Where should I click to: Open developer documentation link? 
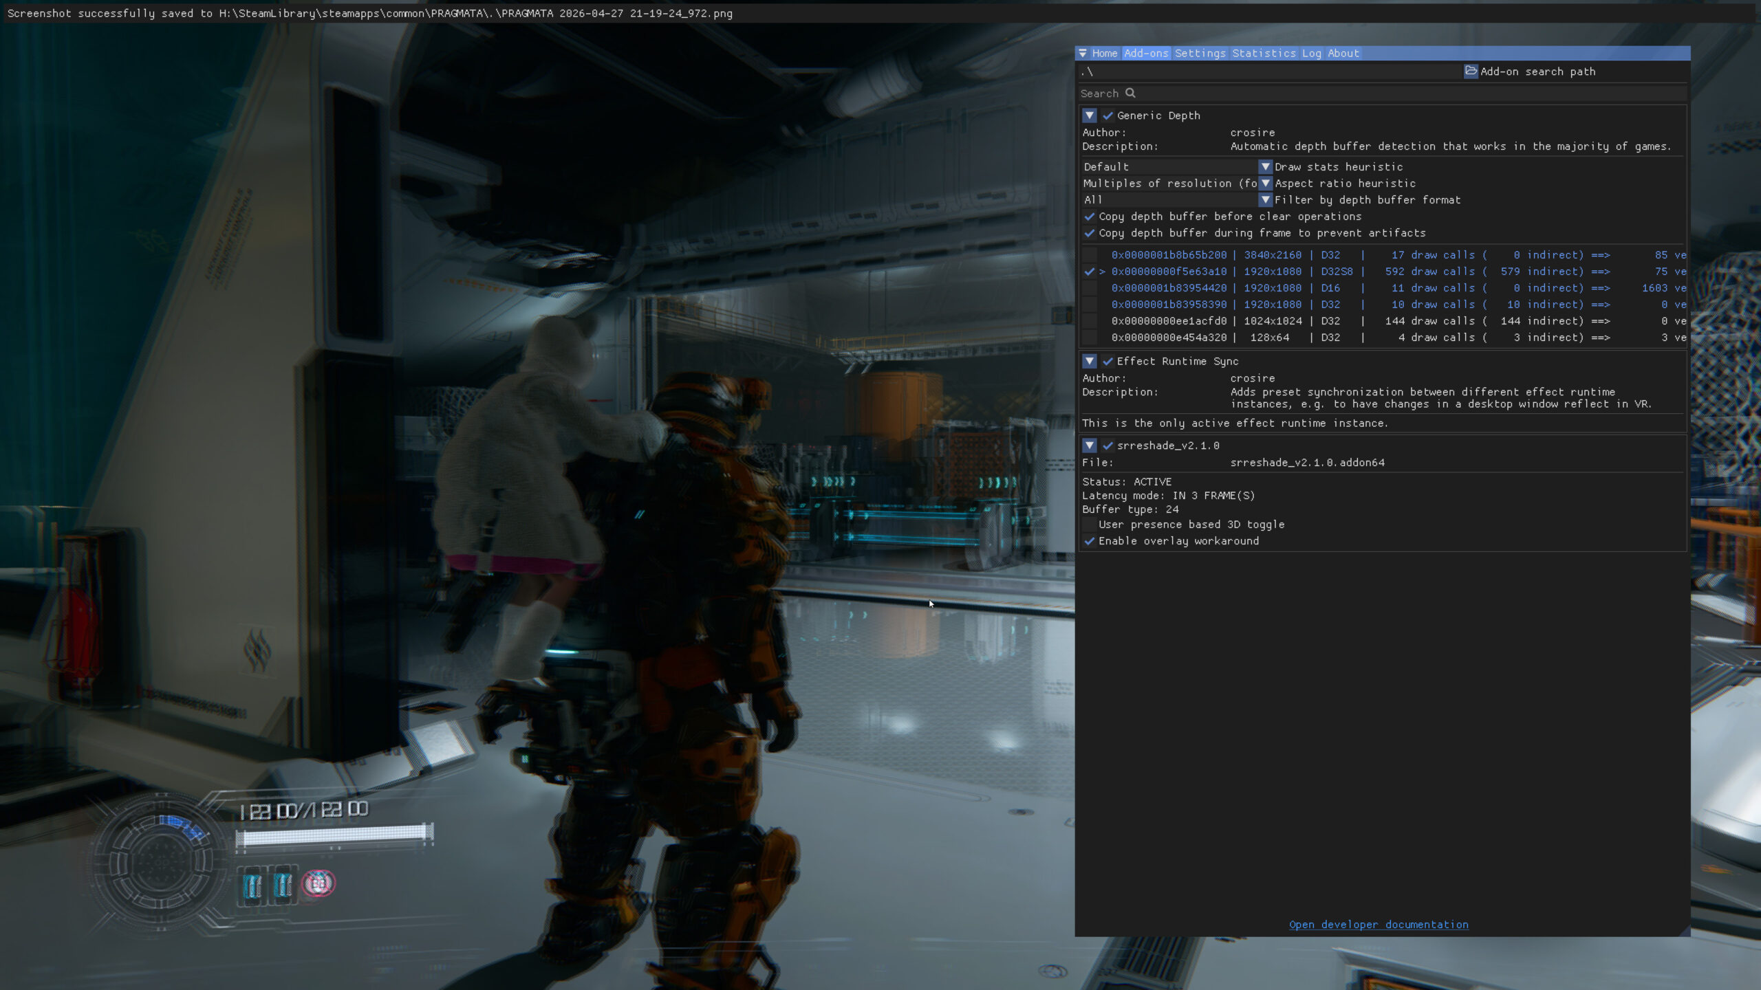pos(1379,925)
